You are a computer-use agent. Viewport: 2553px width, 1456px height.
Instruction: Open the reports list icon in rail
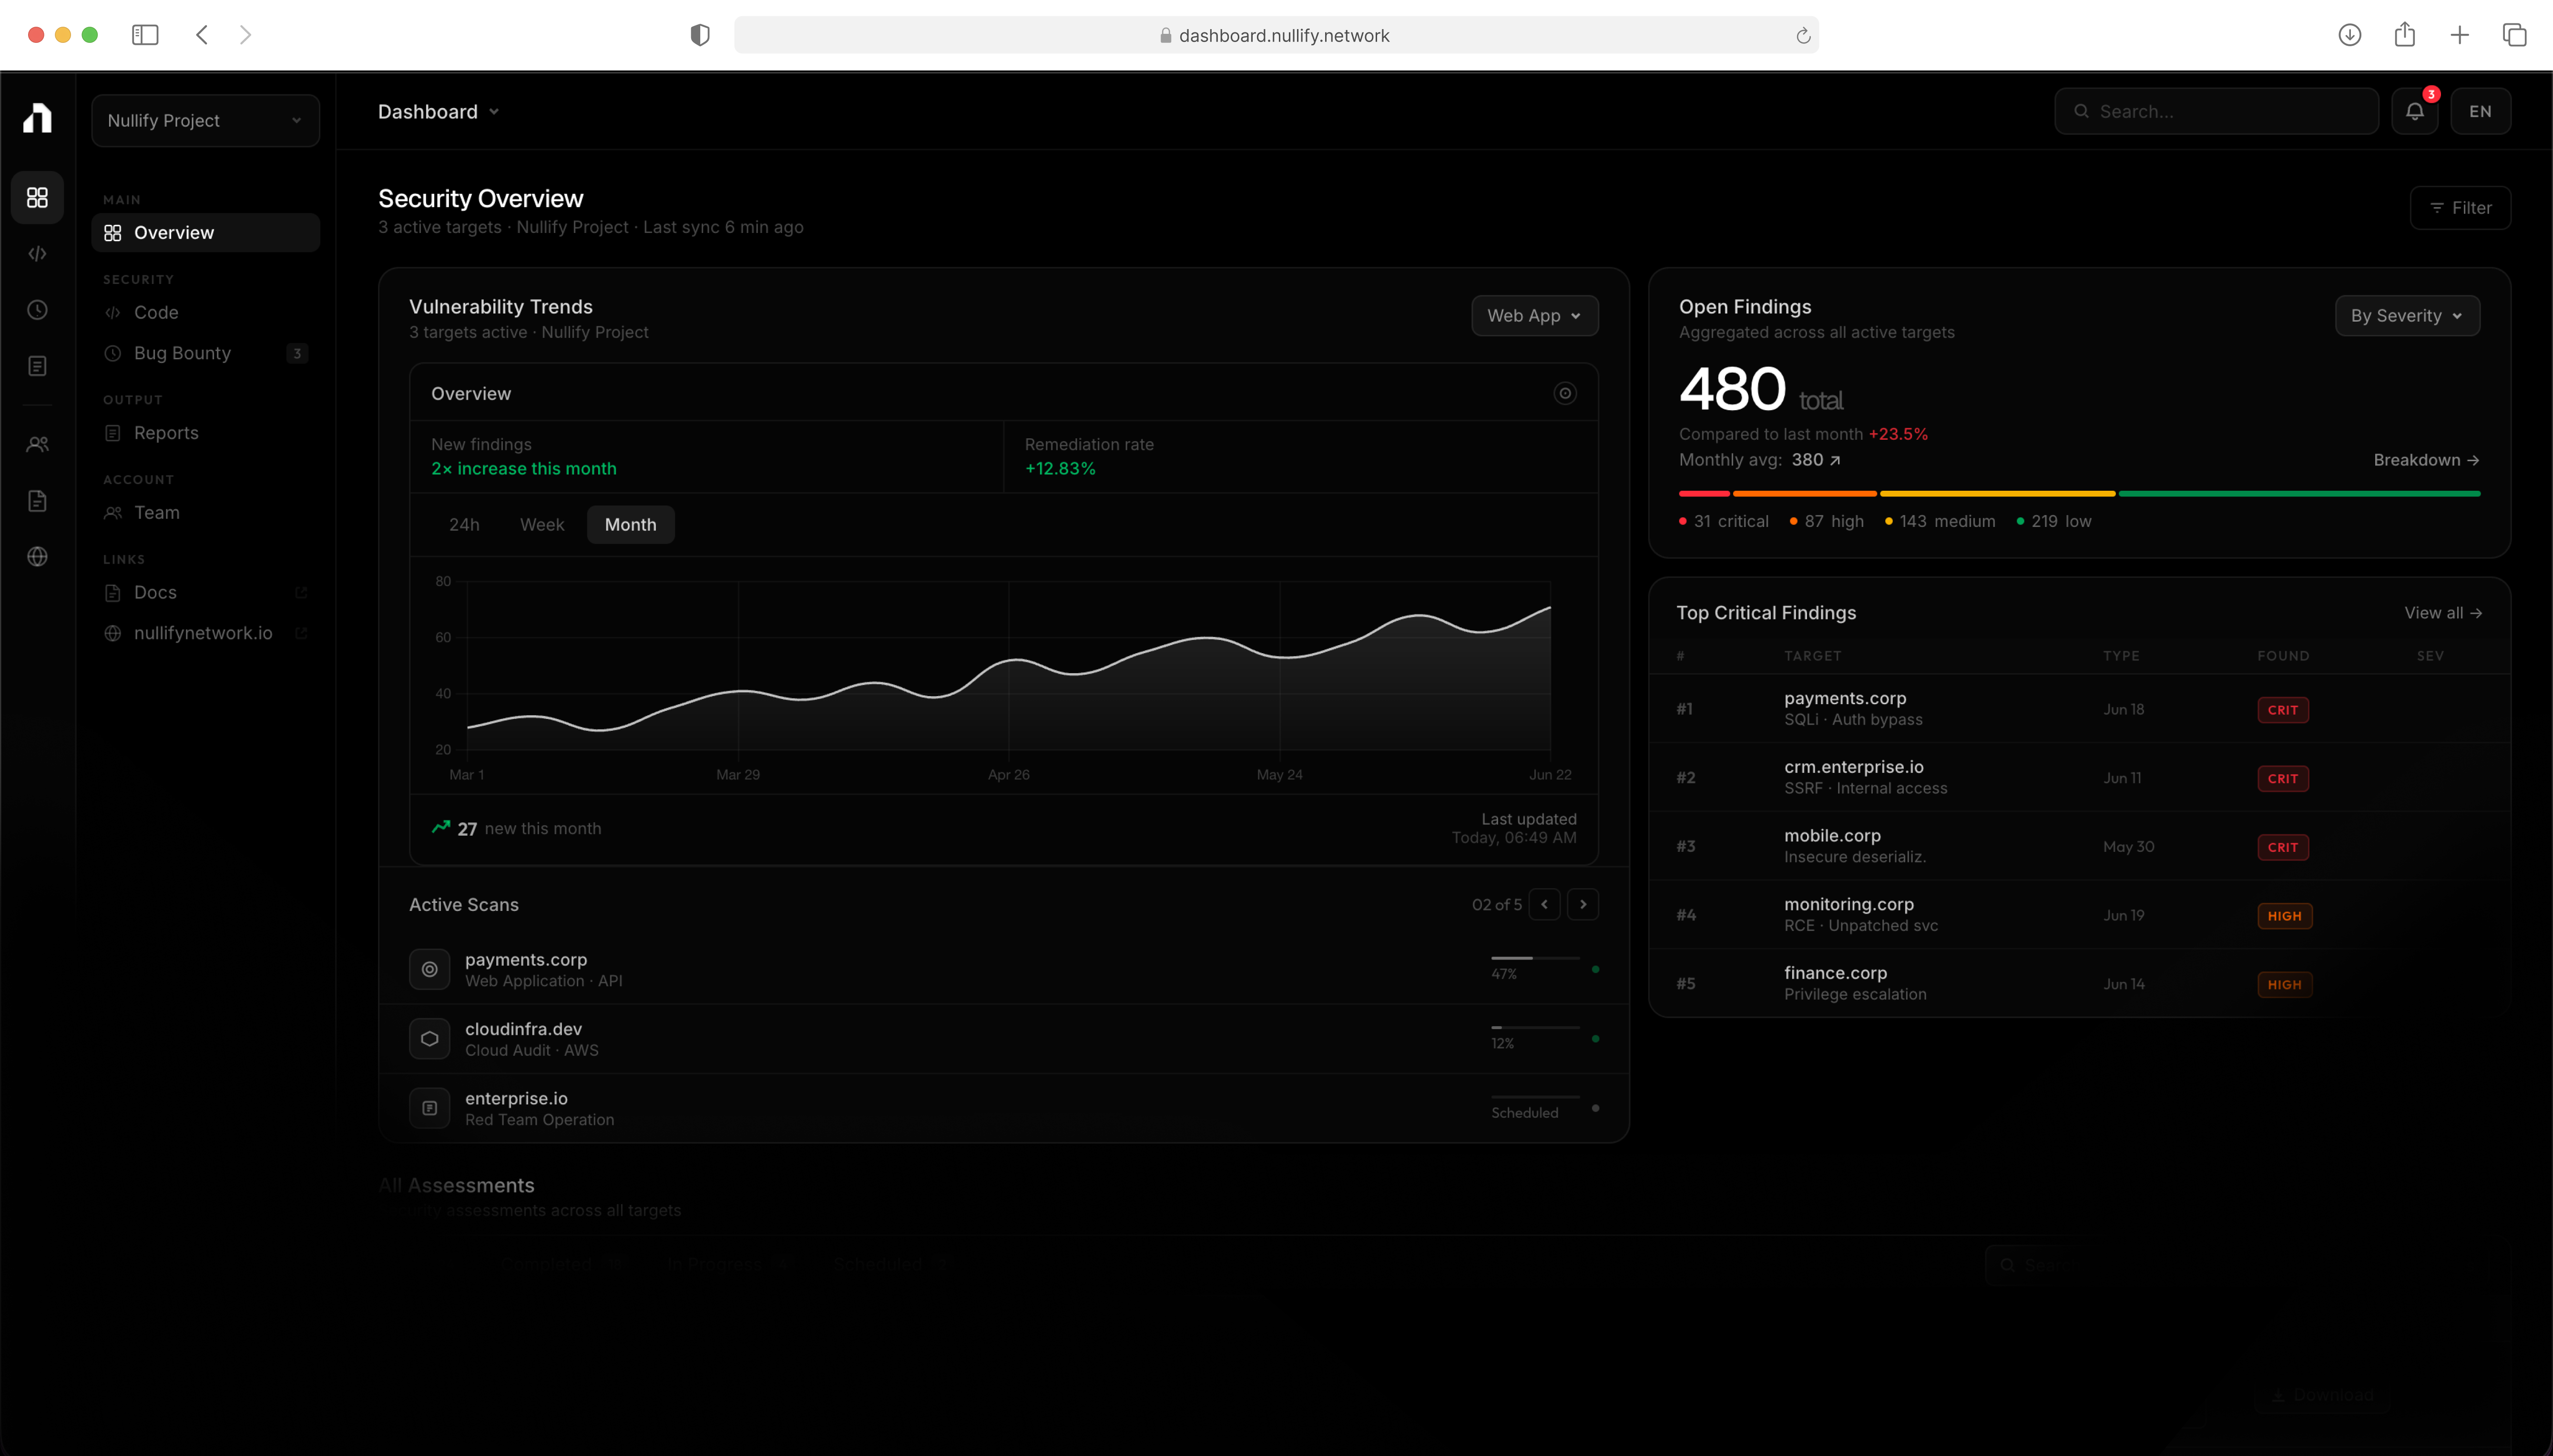click(x=37, y=366)
